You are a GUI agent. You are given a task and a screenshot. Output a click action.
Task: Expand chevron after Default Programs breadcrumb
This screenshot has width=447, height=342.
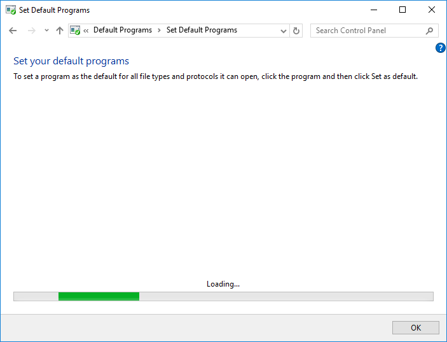(x=160, y=31)
